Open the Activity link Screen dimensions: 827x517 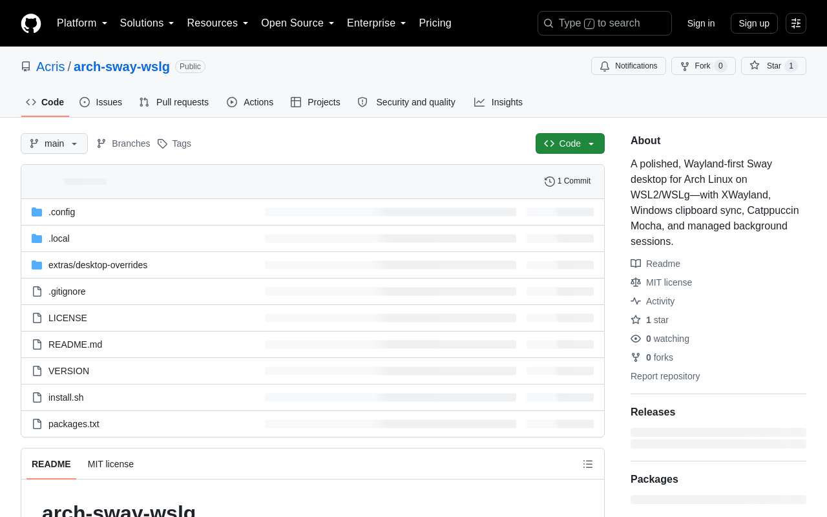(x=653, y=301)
